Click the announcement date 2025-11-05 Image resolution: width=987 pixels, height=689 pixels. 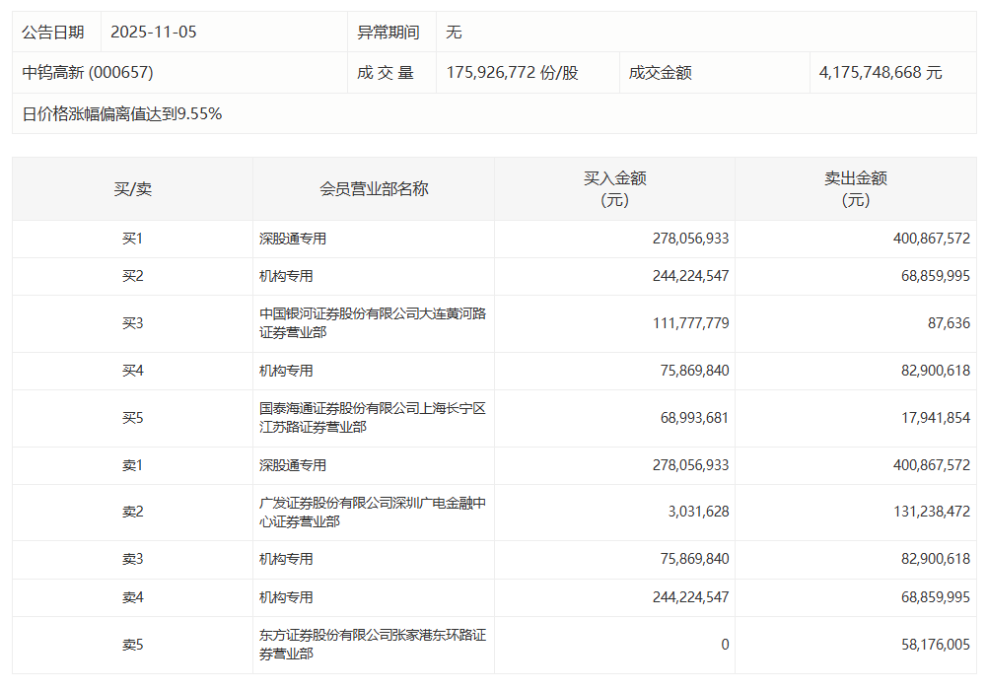[153, 32]
